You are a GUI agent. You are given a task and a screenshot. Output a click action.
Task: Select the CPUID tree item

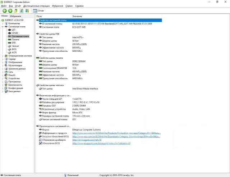(x=15, y=33)
